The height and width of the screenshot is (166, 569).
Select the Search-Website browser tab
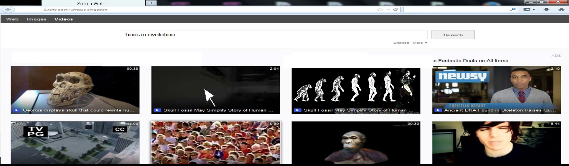[x=93, y=3]
